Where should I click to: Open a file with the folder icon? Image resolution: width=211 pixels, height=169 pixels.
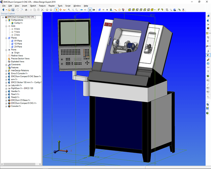(x=9, y=10)
